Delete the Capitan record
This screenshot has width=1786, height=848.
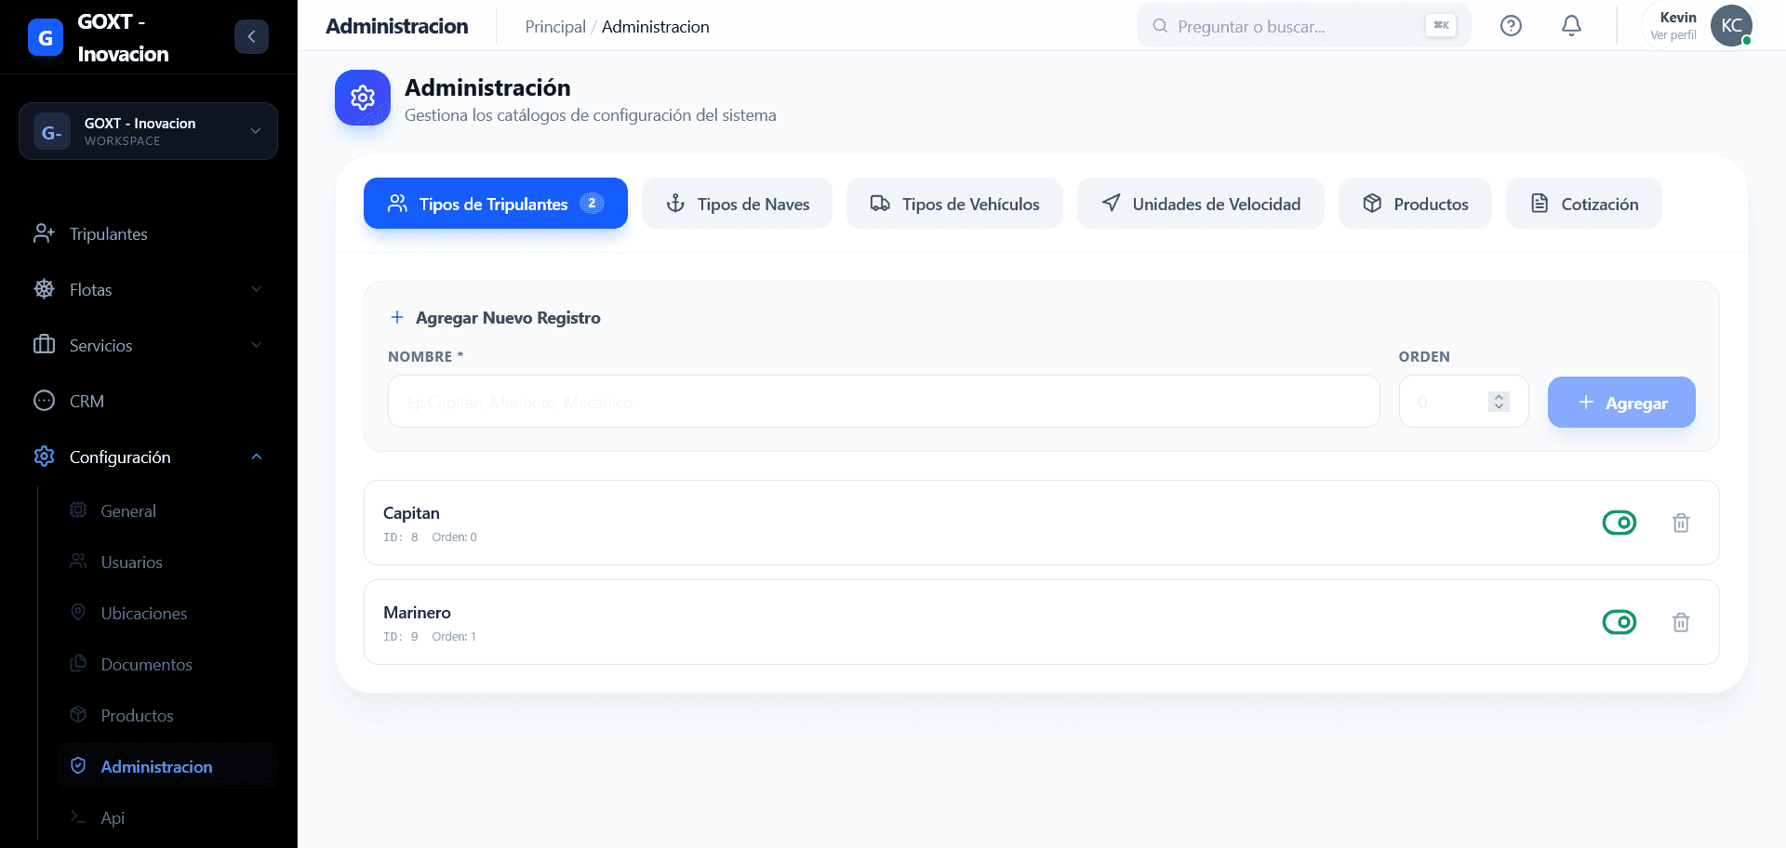[1681, 523]
